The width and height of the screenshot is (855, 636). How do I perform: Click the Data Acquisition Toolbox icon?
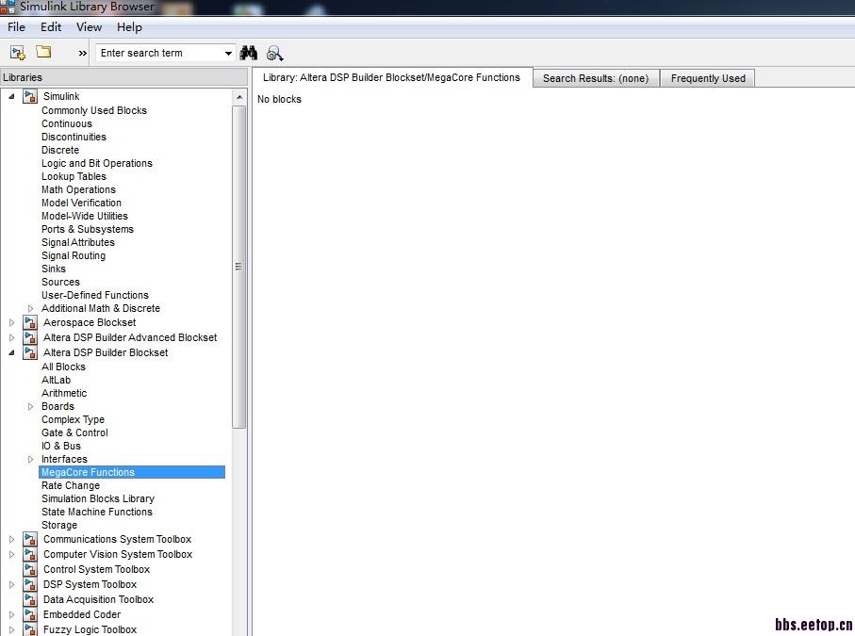pyautogui.click(x=30, y=599)
